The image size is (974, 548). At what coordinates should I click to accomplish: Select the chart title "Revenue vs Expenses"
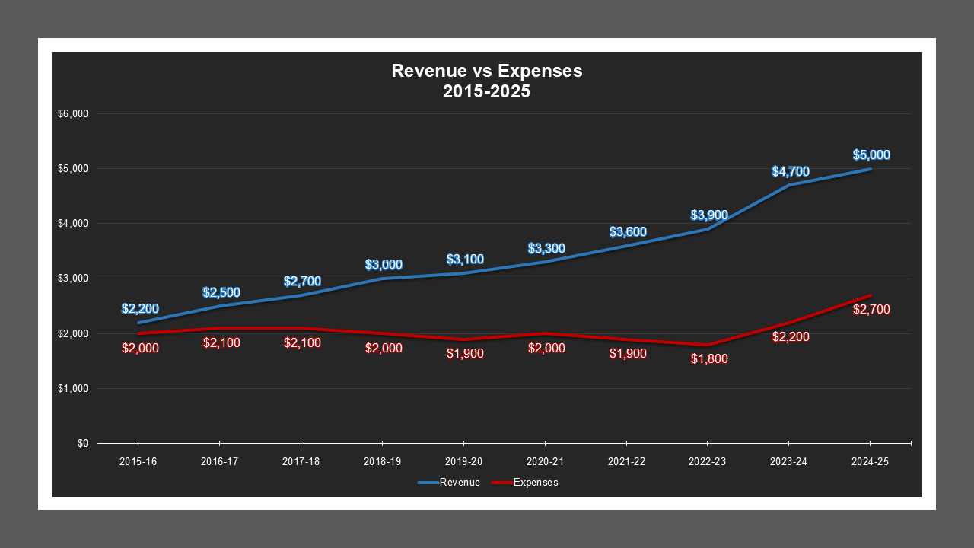click(486, 71)
